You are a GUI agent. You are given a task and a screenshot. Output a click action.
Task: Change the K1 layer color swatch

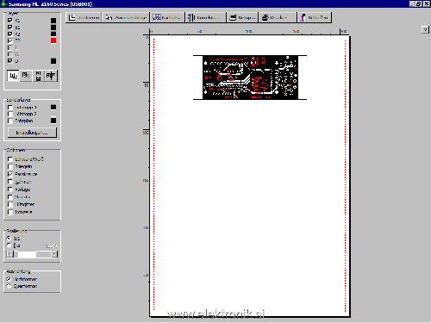click(53, 21)
